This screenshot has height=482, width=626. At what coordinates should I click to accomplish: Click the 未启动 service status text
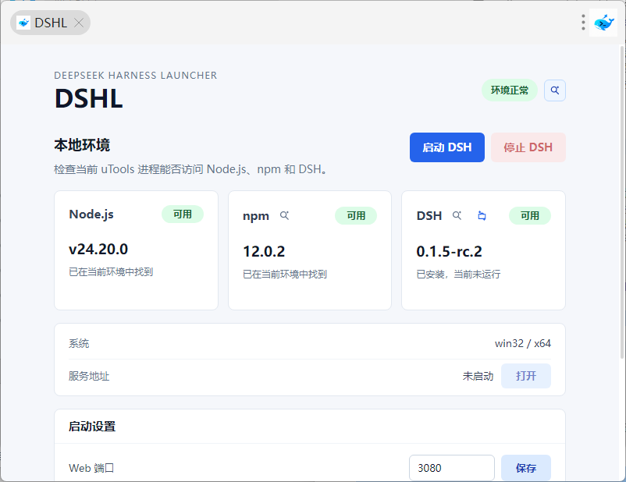pos(478,376)
